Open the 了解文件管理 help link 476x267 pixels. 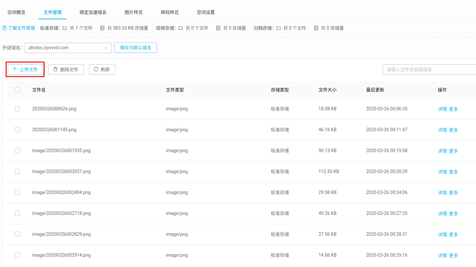tap(22, 28)
